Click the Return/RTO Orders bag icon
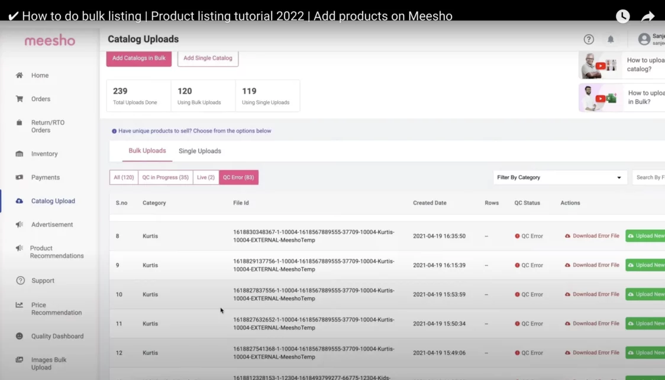The width and height of the screenshot is (665, 380). click(x=20, y=122)
